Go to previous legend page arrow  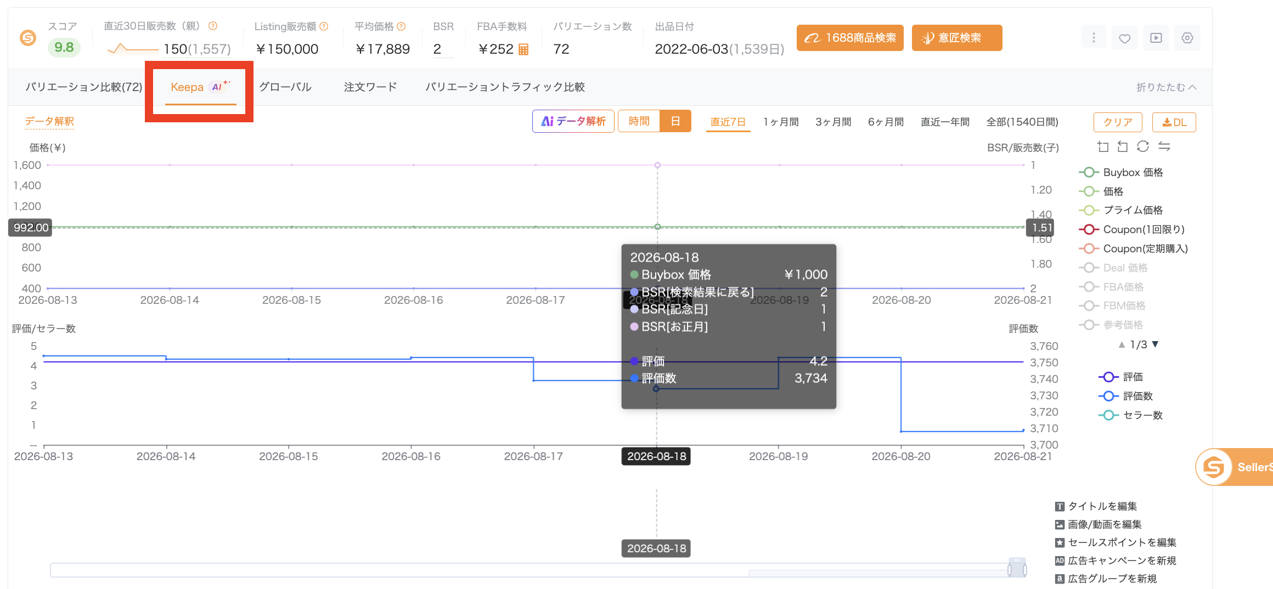point(1122,344)
